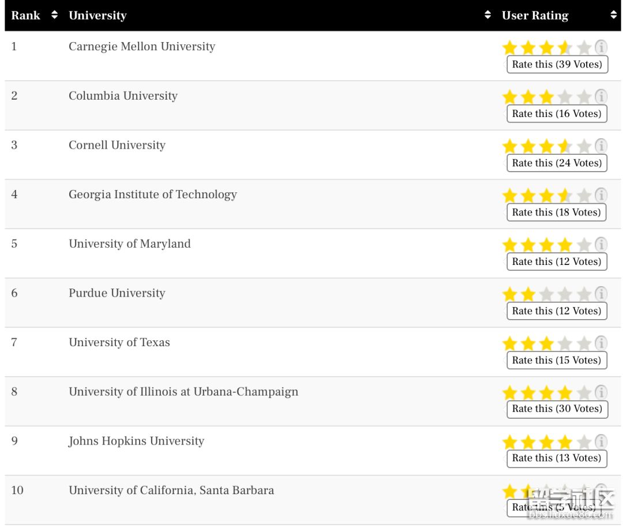
Task: Sort table by the Rank column arrows
Action: click(54, 15)
